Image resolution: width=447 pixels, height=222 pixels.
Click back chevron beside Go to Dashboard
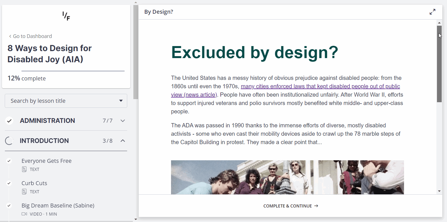point(10,36)
